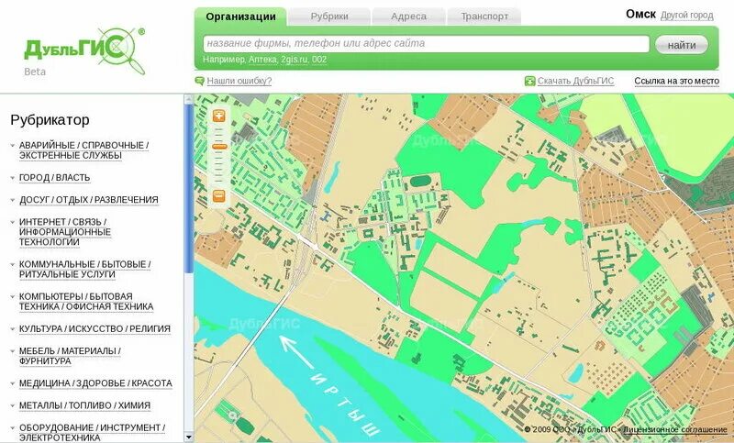Expand arrow for КОМПЬЮТЕРЫ / БЫТОВАЯ ТЕХНИКА
Screen dimensions: 734x443
[13, 296]
